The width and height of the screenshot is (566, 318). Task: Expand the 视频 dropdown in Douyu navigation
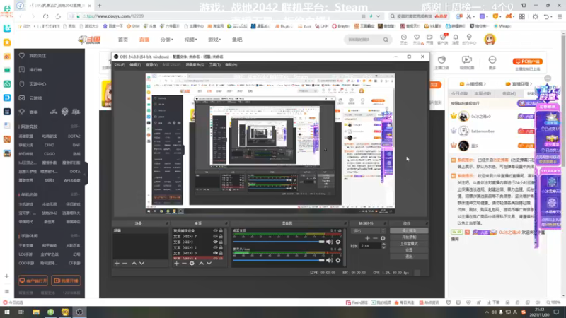[190, 40]
